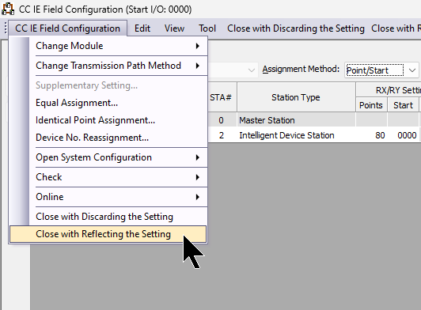The width and height of the screenshot is (421, 310).
Task: Click the Start column header
Action: [403, 105]
